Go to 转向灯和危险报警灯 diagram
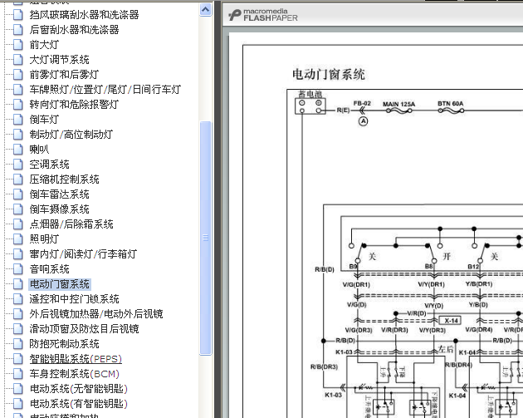The width and height of the screenshot is (523, 418). (74, 105)
